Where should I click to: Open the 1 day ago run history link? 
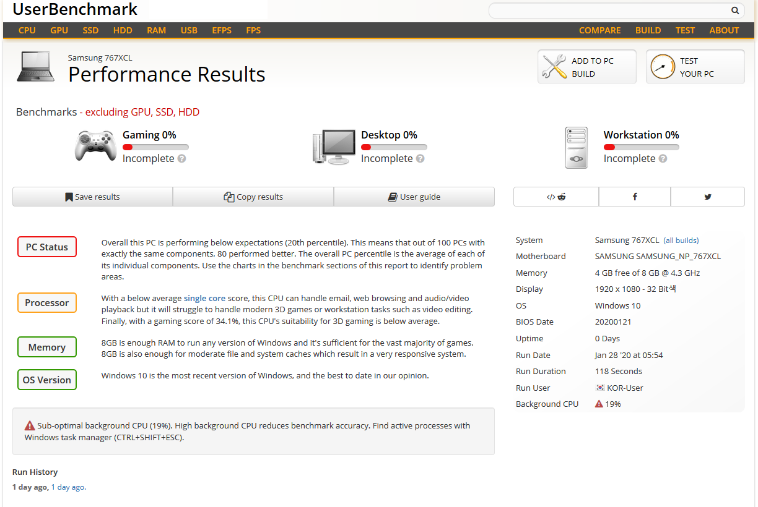coord(69,487)
